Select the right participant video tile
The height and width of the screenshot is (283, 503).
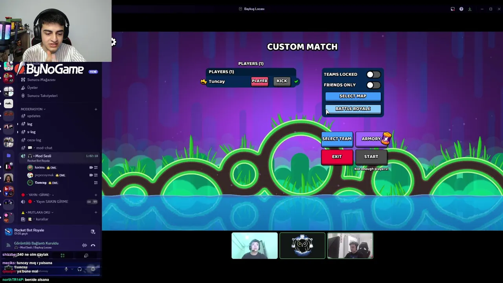coord(350,246)
